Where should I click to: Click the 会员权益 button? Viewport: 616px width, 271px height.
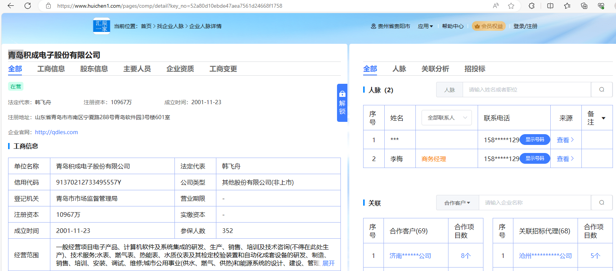[x=488, y=26]
